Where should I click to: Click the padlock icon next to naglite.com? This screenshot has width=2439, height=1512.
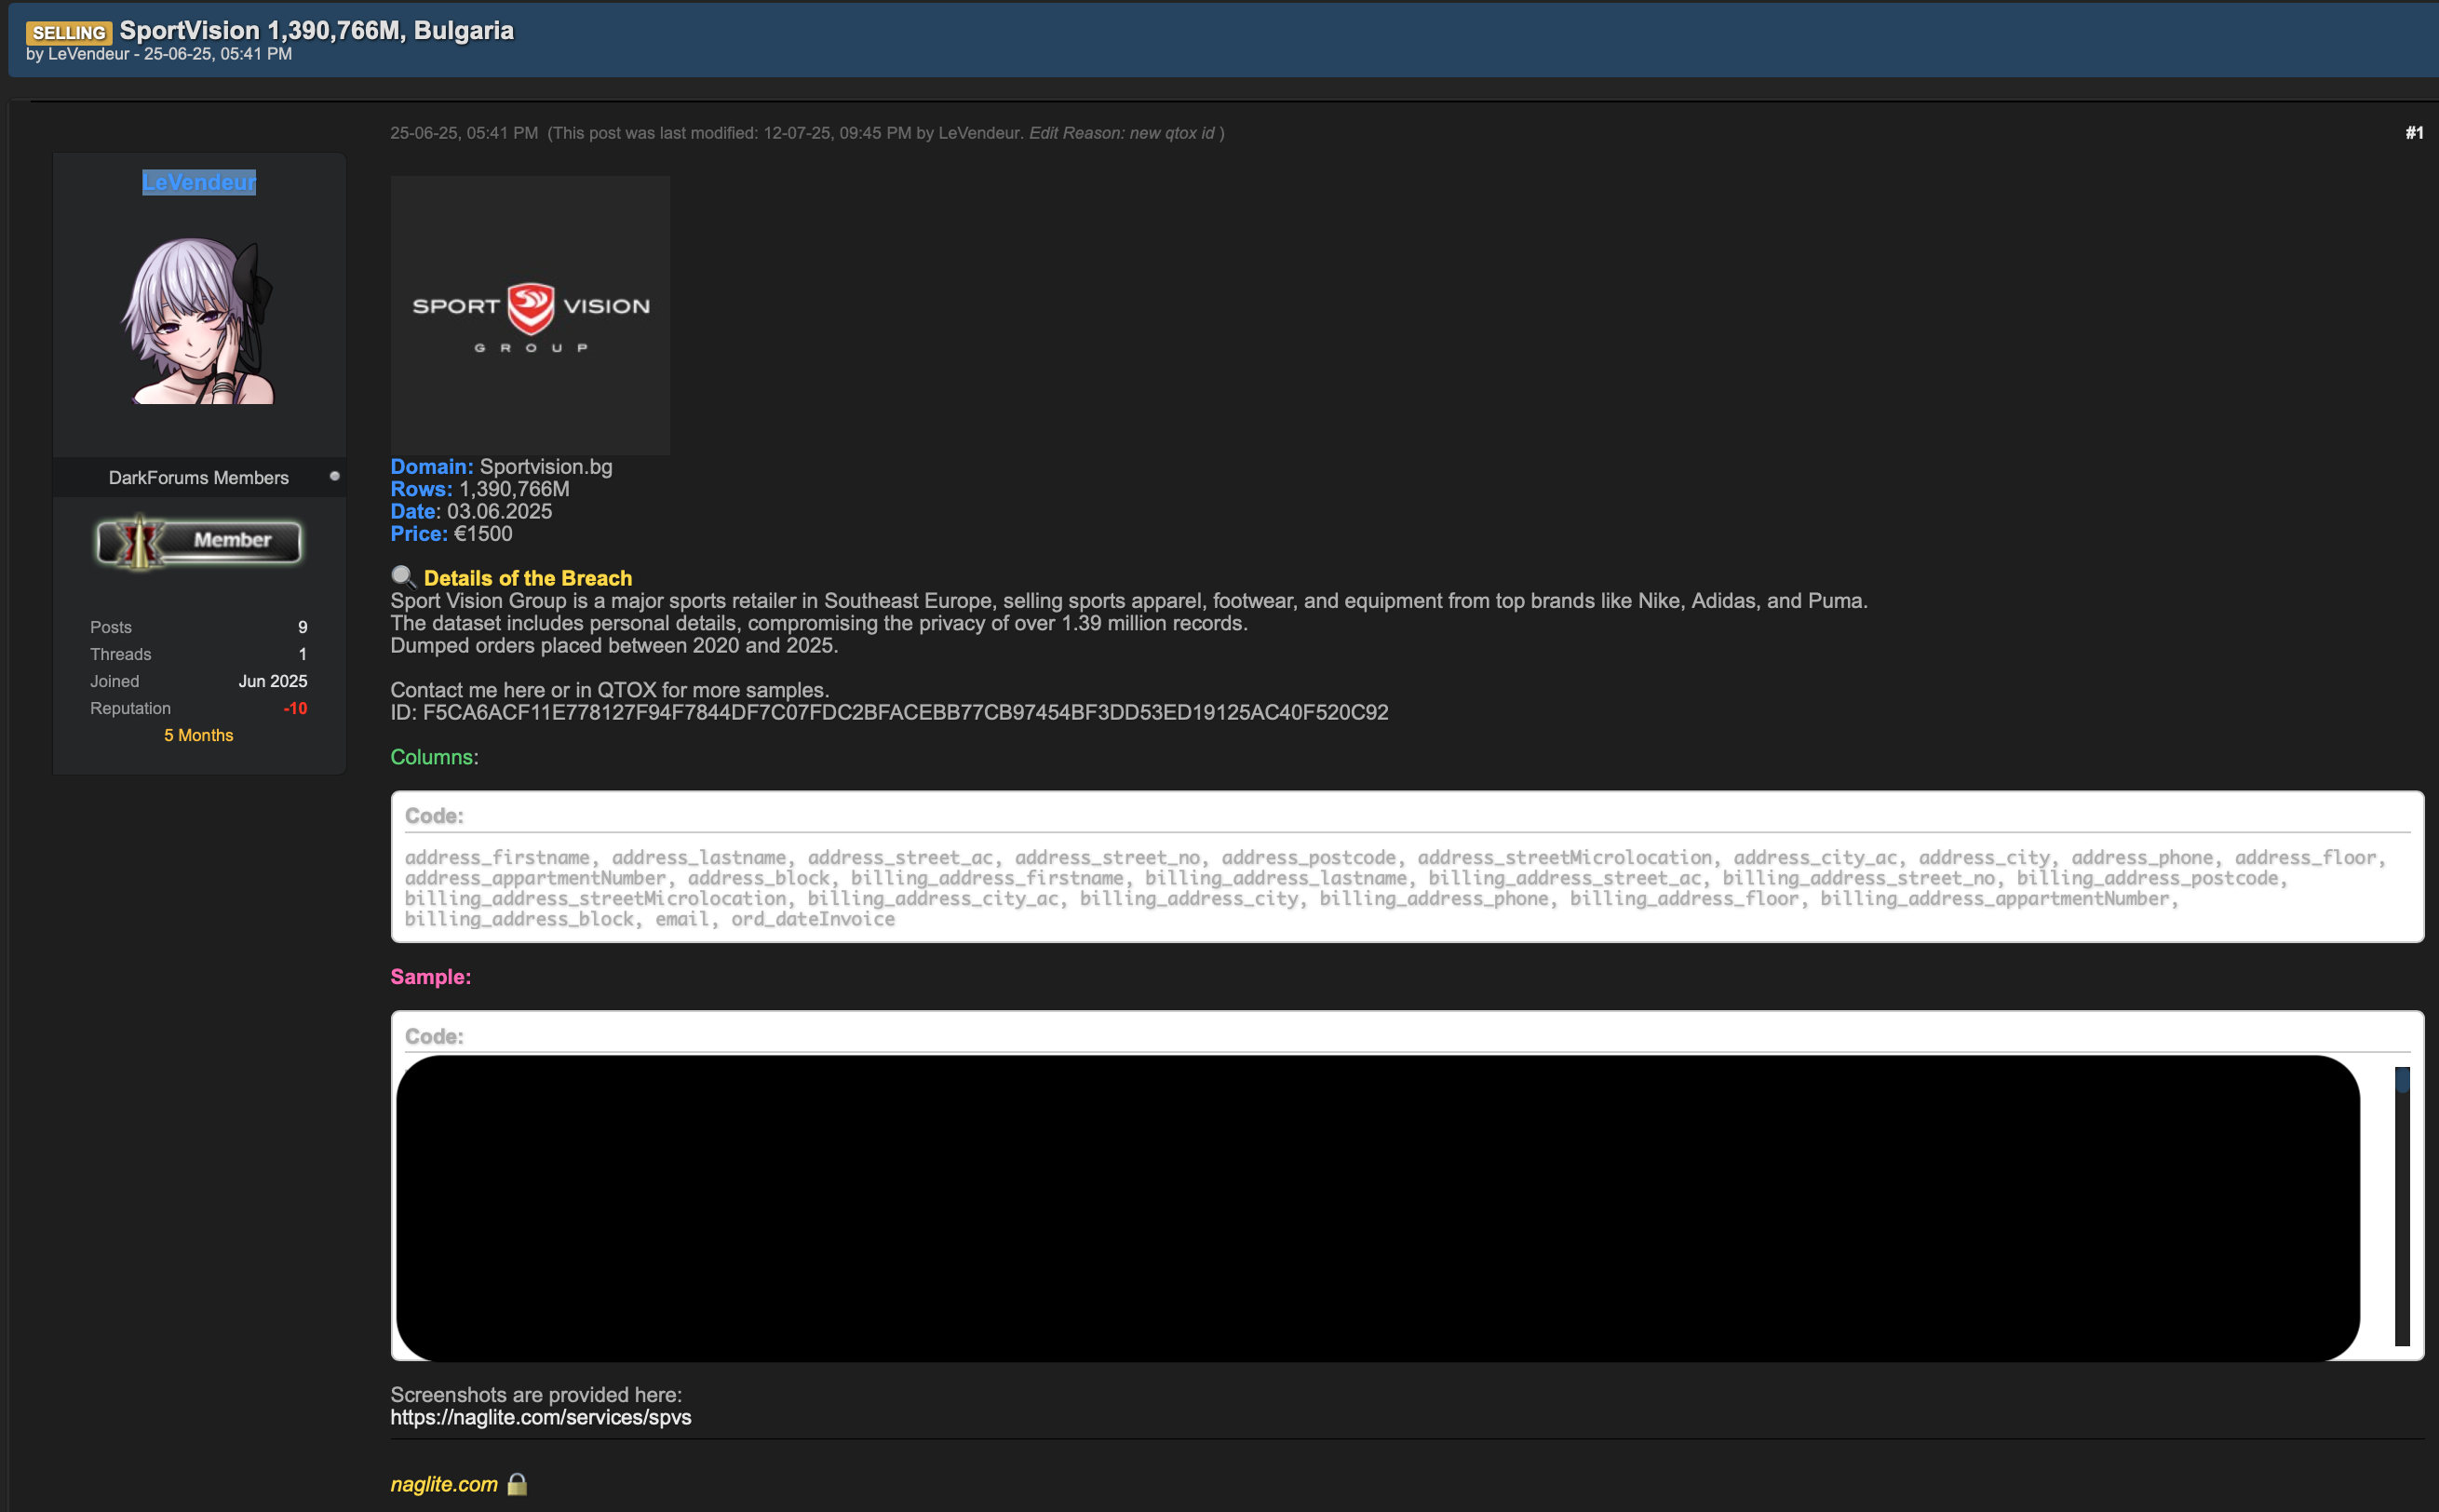click(x=517, y=1484)
